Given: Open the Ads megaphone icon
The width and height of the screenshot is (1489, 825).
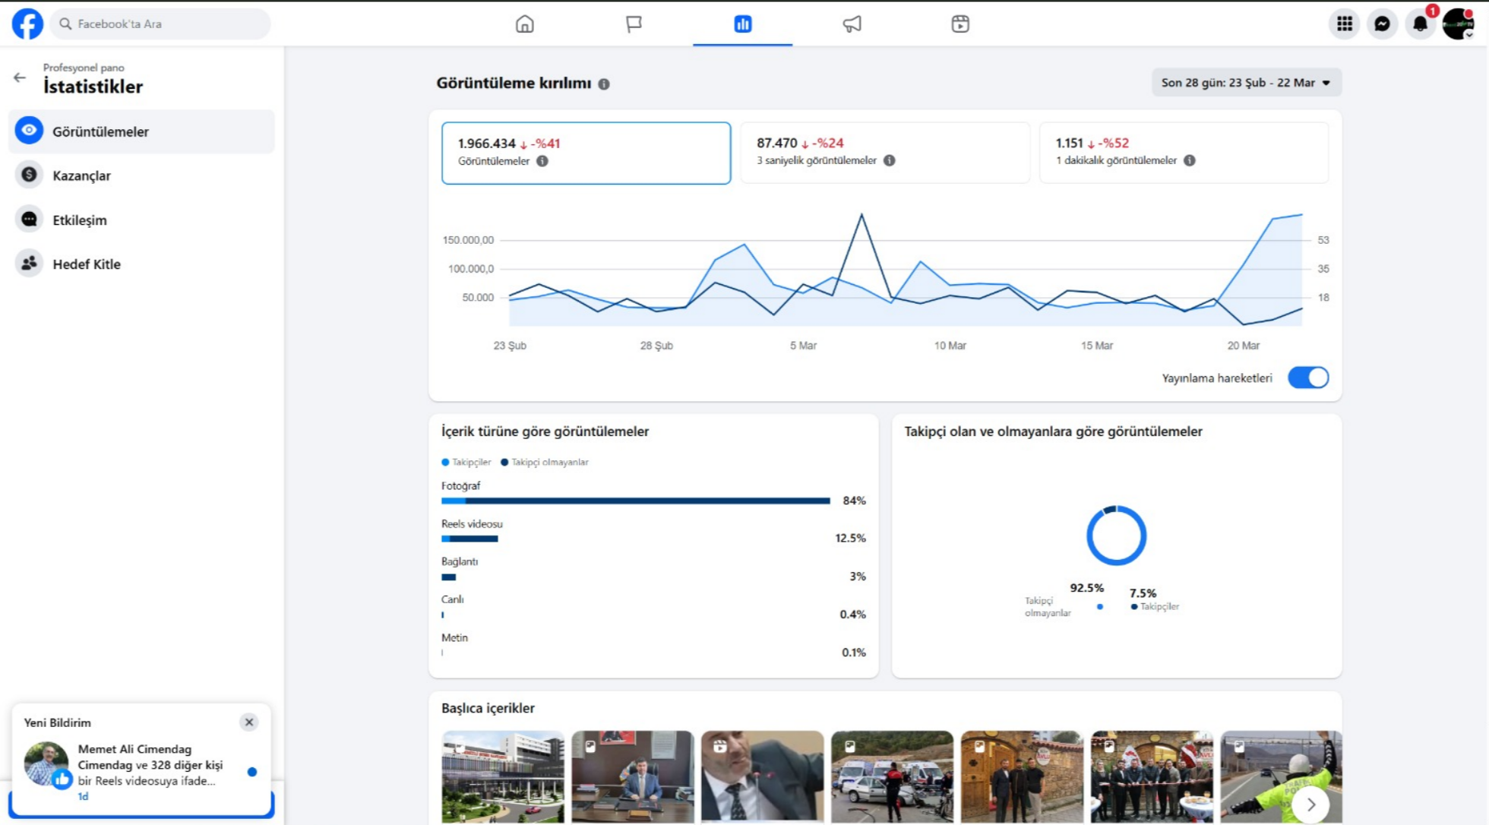Looking at the screenshot, I should click(x=852, y=24).
